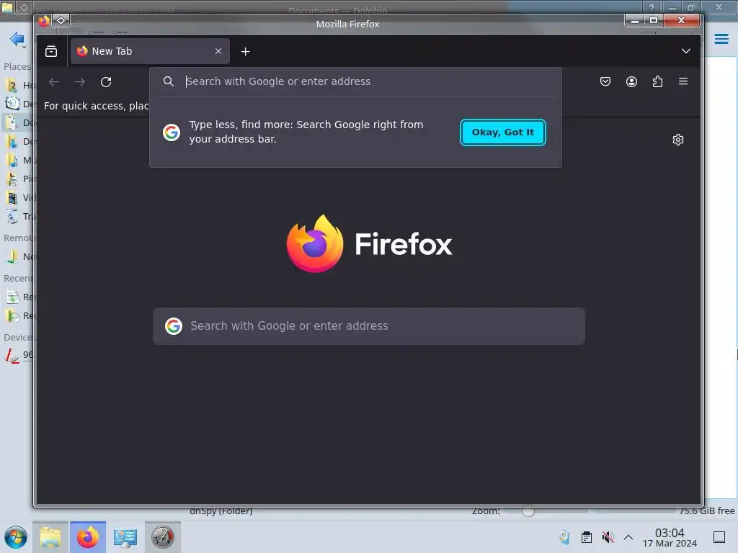Open the clipboard tray icon
This screenshot has width=738, height=553.
coord(586,537)
